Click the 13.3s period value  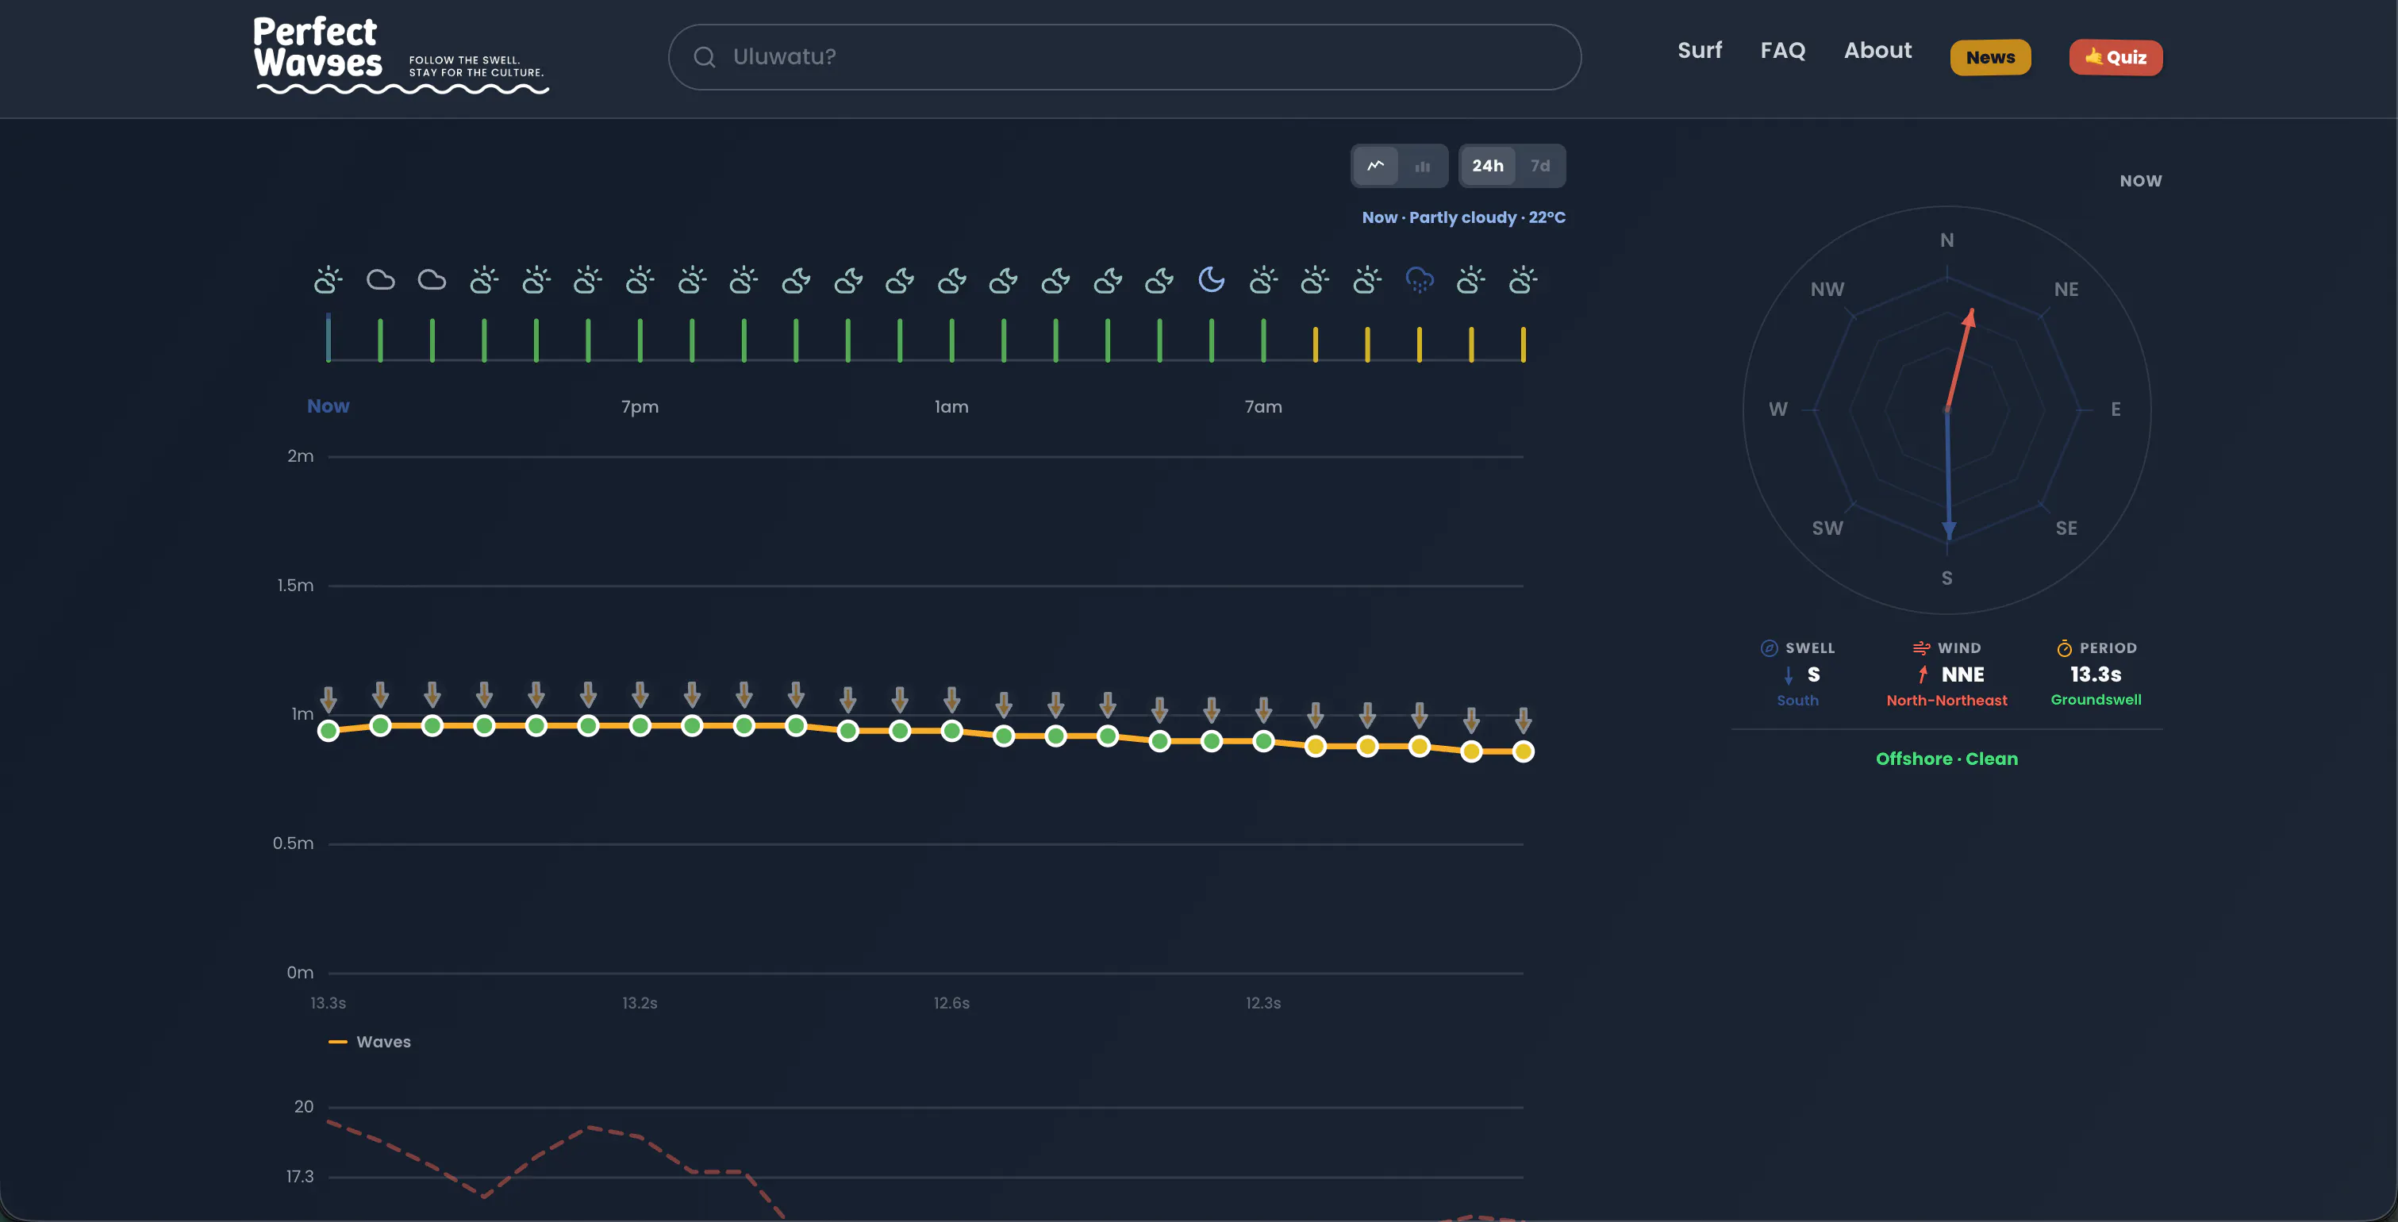coord(2096,674)
